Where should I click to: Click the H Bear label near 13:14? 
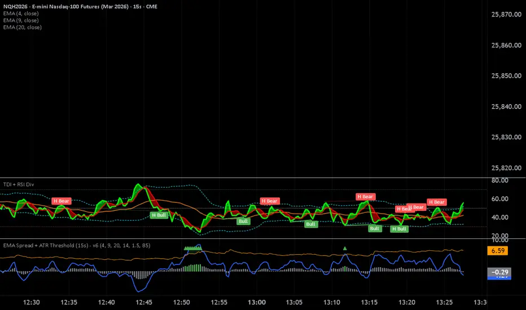(365, 196)
